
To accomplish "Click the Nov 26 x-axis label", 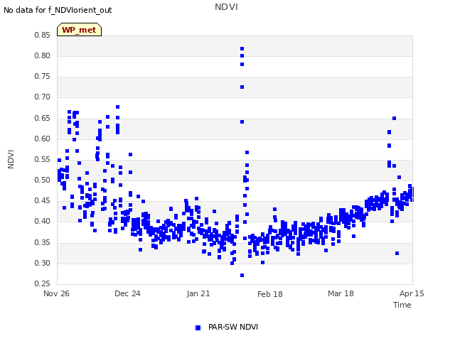I will 56,293.
